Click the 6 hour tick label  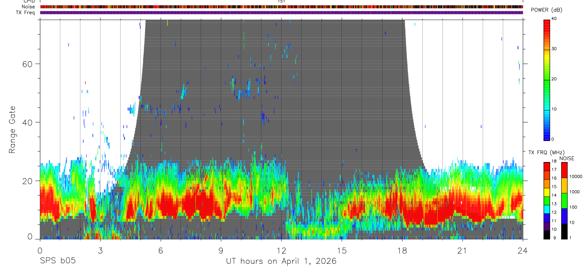[161, 250]
